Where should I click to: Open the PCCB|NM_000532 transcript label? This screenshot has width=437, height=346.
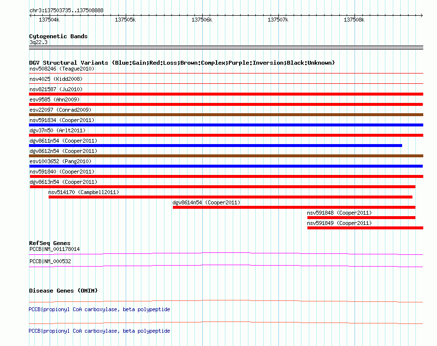click(50, 261)
